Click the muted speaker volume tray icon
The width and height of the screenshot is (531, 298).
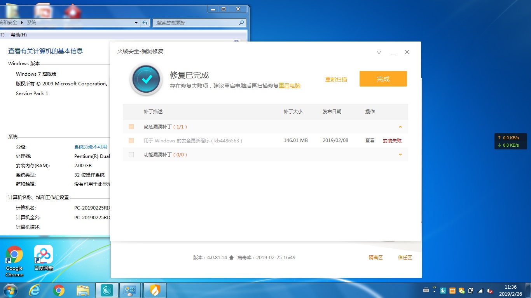pos(490,291)
